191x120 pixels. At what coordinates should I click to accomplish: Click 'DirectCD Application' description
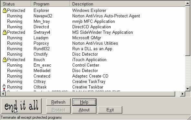[92, 27]
